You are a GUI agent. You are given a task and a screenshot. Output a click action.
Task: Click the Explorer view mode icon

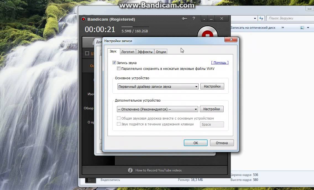click(302, 28)
